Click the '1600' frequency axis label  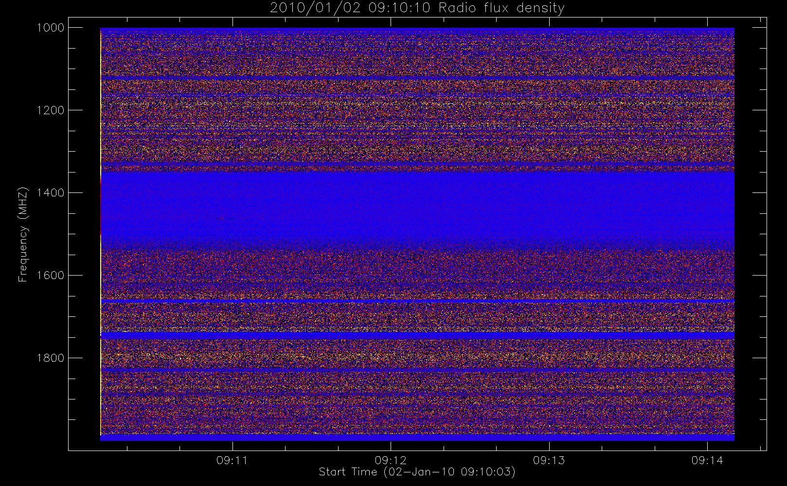click(51, 276)
